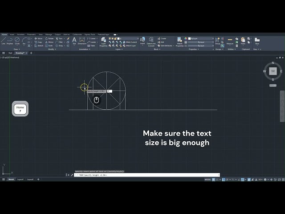Open the Home ribbon tab
The image size is (285, 214).
point(4,34)
